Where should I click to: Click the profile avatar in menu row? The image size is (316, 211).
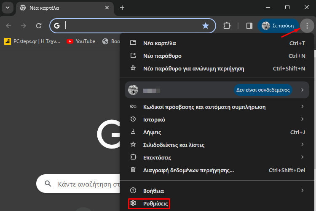click(133, 90)
